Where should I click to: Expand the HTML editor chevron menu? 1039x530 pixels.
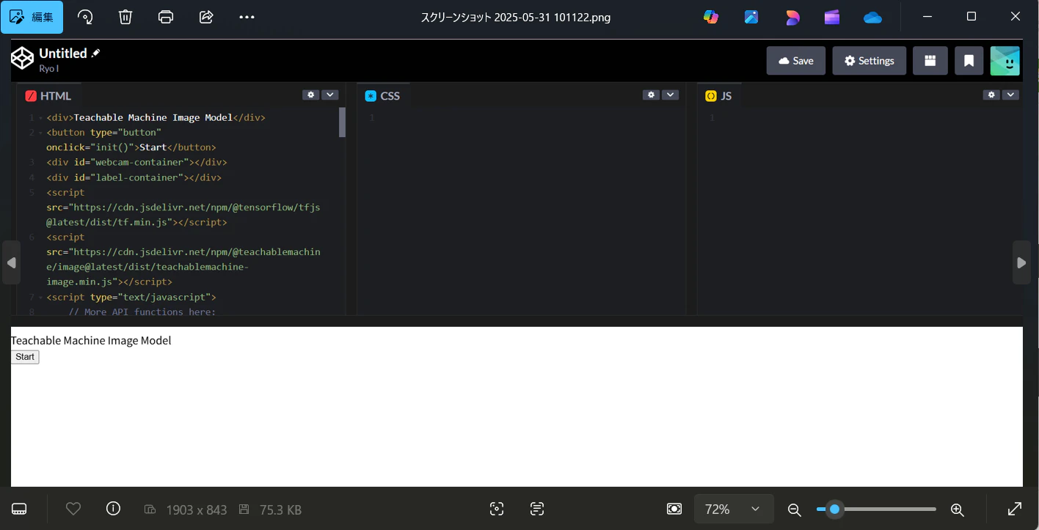(330, 95)
